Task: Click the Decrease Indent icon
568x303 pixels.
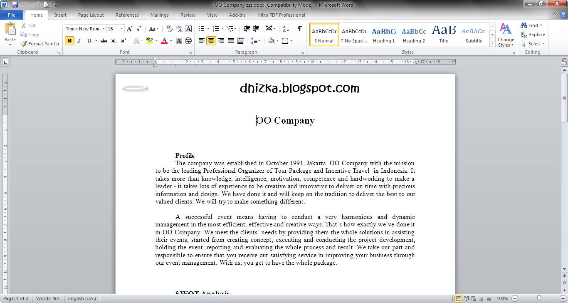Action: 247,29
